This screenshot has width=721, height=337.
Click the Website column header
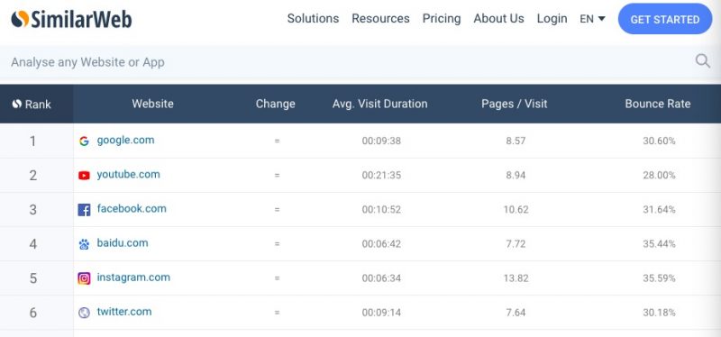(x=152, y=104)
